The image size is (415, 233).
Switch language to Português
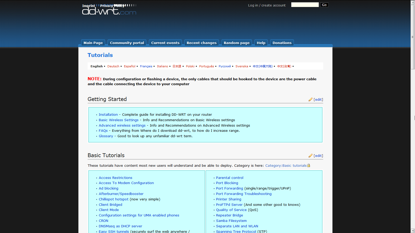point(206,66)
